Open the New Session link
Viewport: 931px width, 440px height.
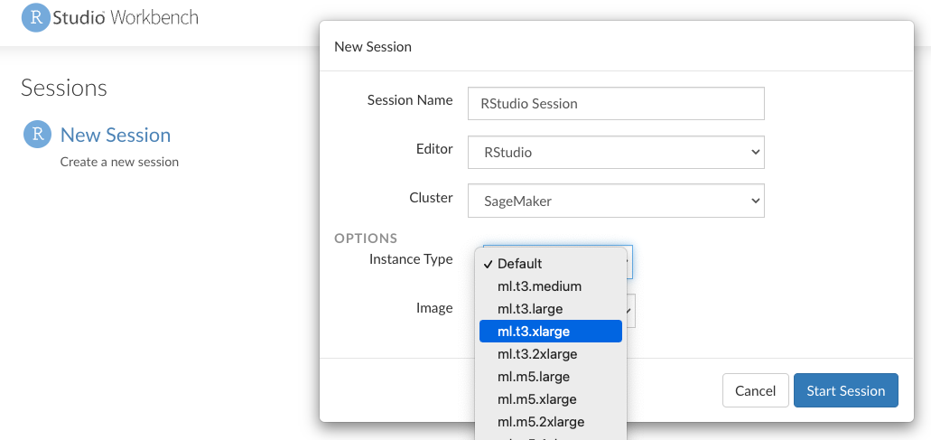click(x=116, y=135)
